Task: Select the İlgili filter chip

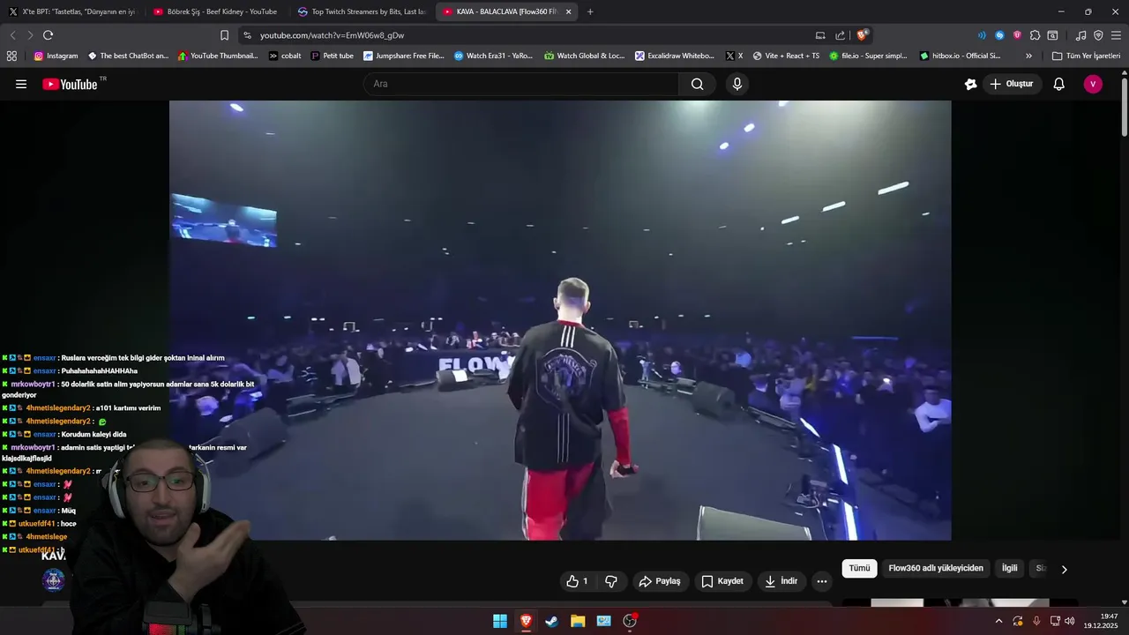Action: click(1009, 569)
